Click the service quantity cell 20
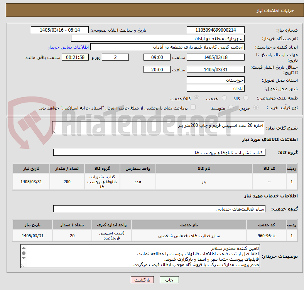Viewport: 304px width, 290px height. point(72,236)
